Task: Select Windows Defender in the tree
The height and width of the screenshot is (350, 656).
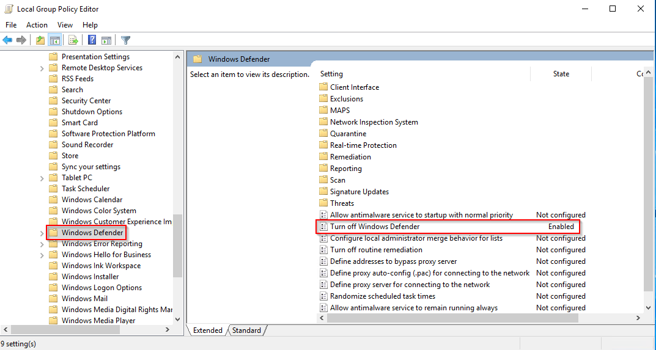Action: coord(92,233)
